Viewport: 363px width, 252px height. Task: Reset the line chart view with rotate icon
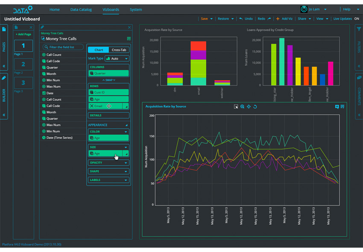point(255,107)
